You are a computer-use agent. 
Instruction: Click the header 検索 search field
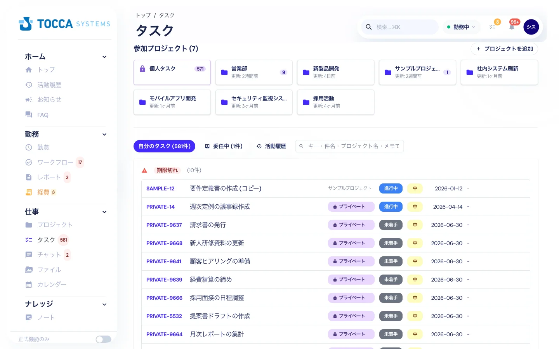(400, 27)
